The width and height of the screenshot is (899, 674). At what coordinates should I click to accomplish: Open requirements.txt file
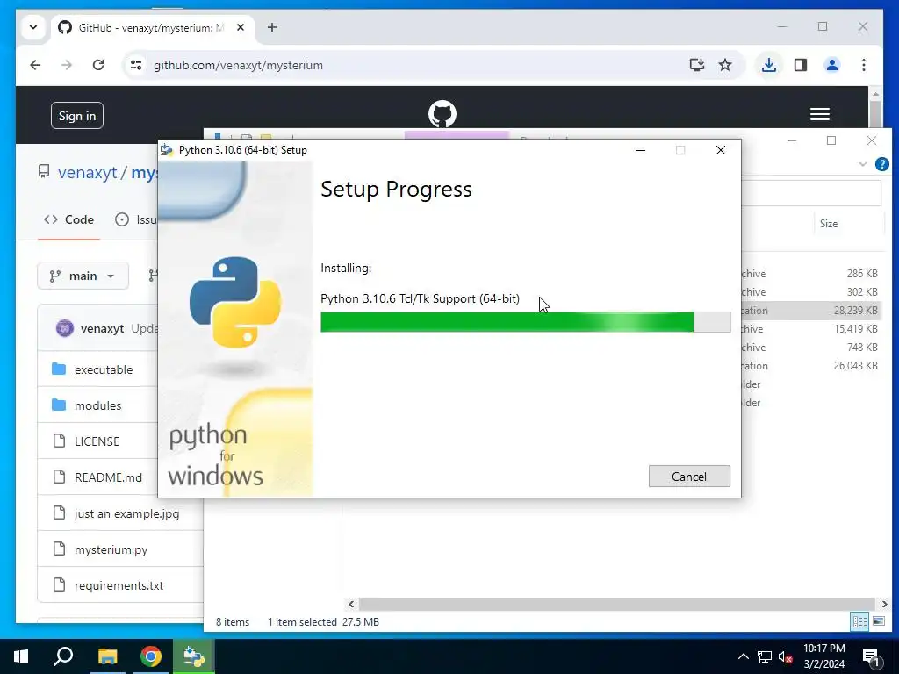pyautogui.click(x=119, y=585)
